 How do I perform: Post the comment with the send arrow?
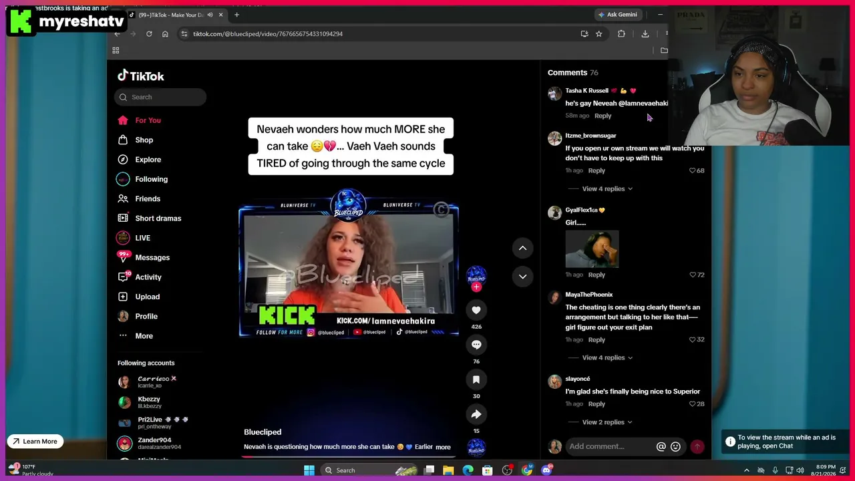[x=697, y=447]
